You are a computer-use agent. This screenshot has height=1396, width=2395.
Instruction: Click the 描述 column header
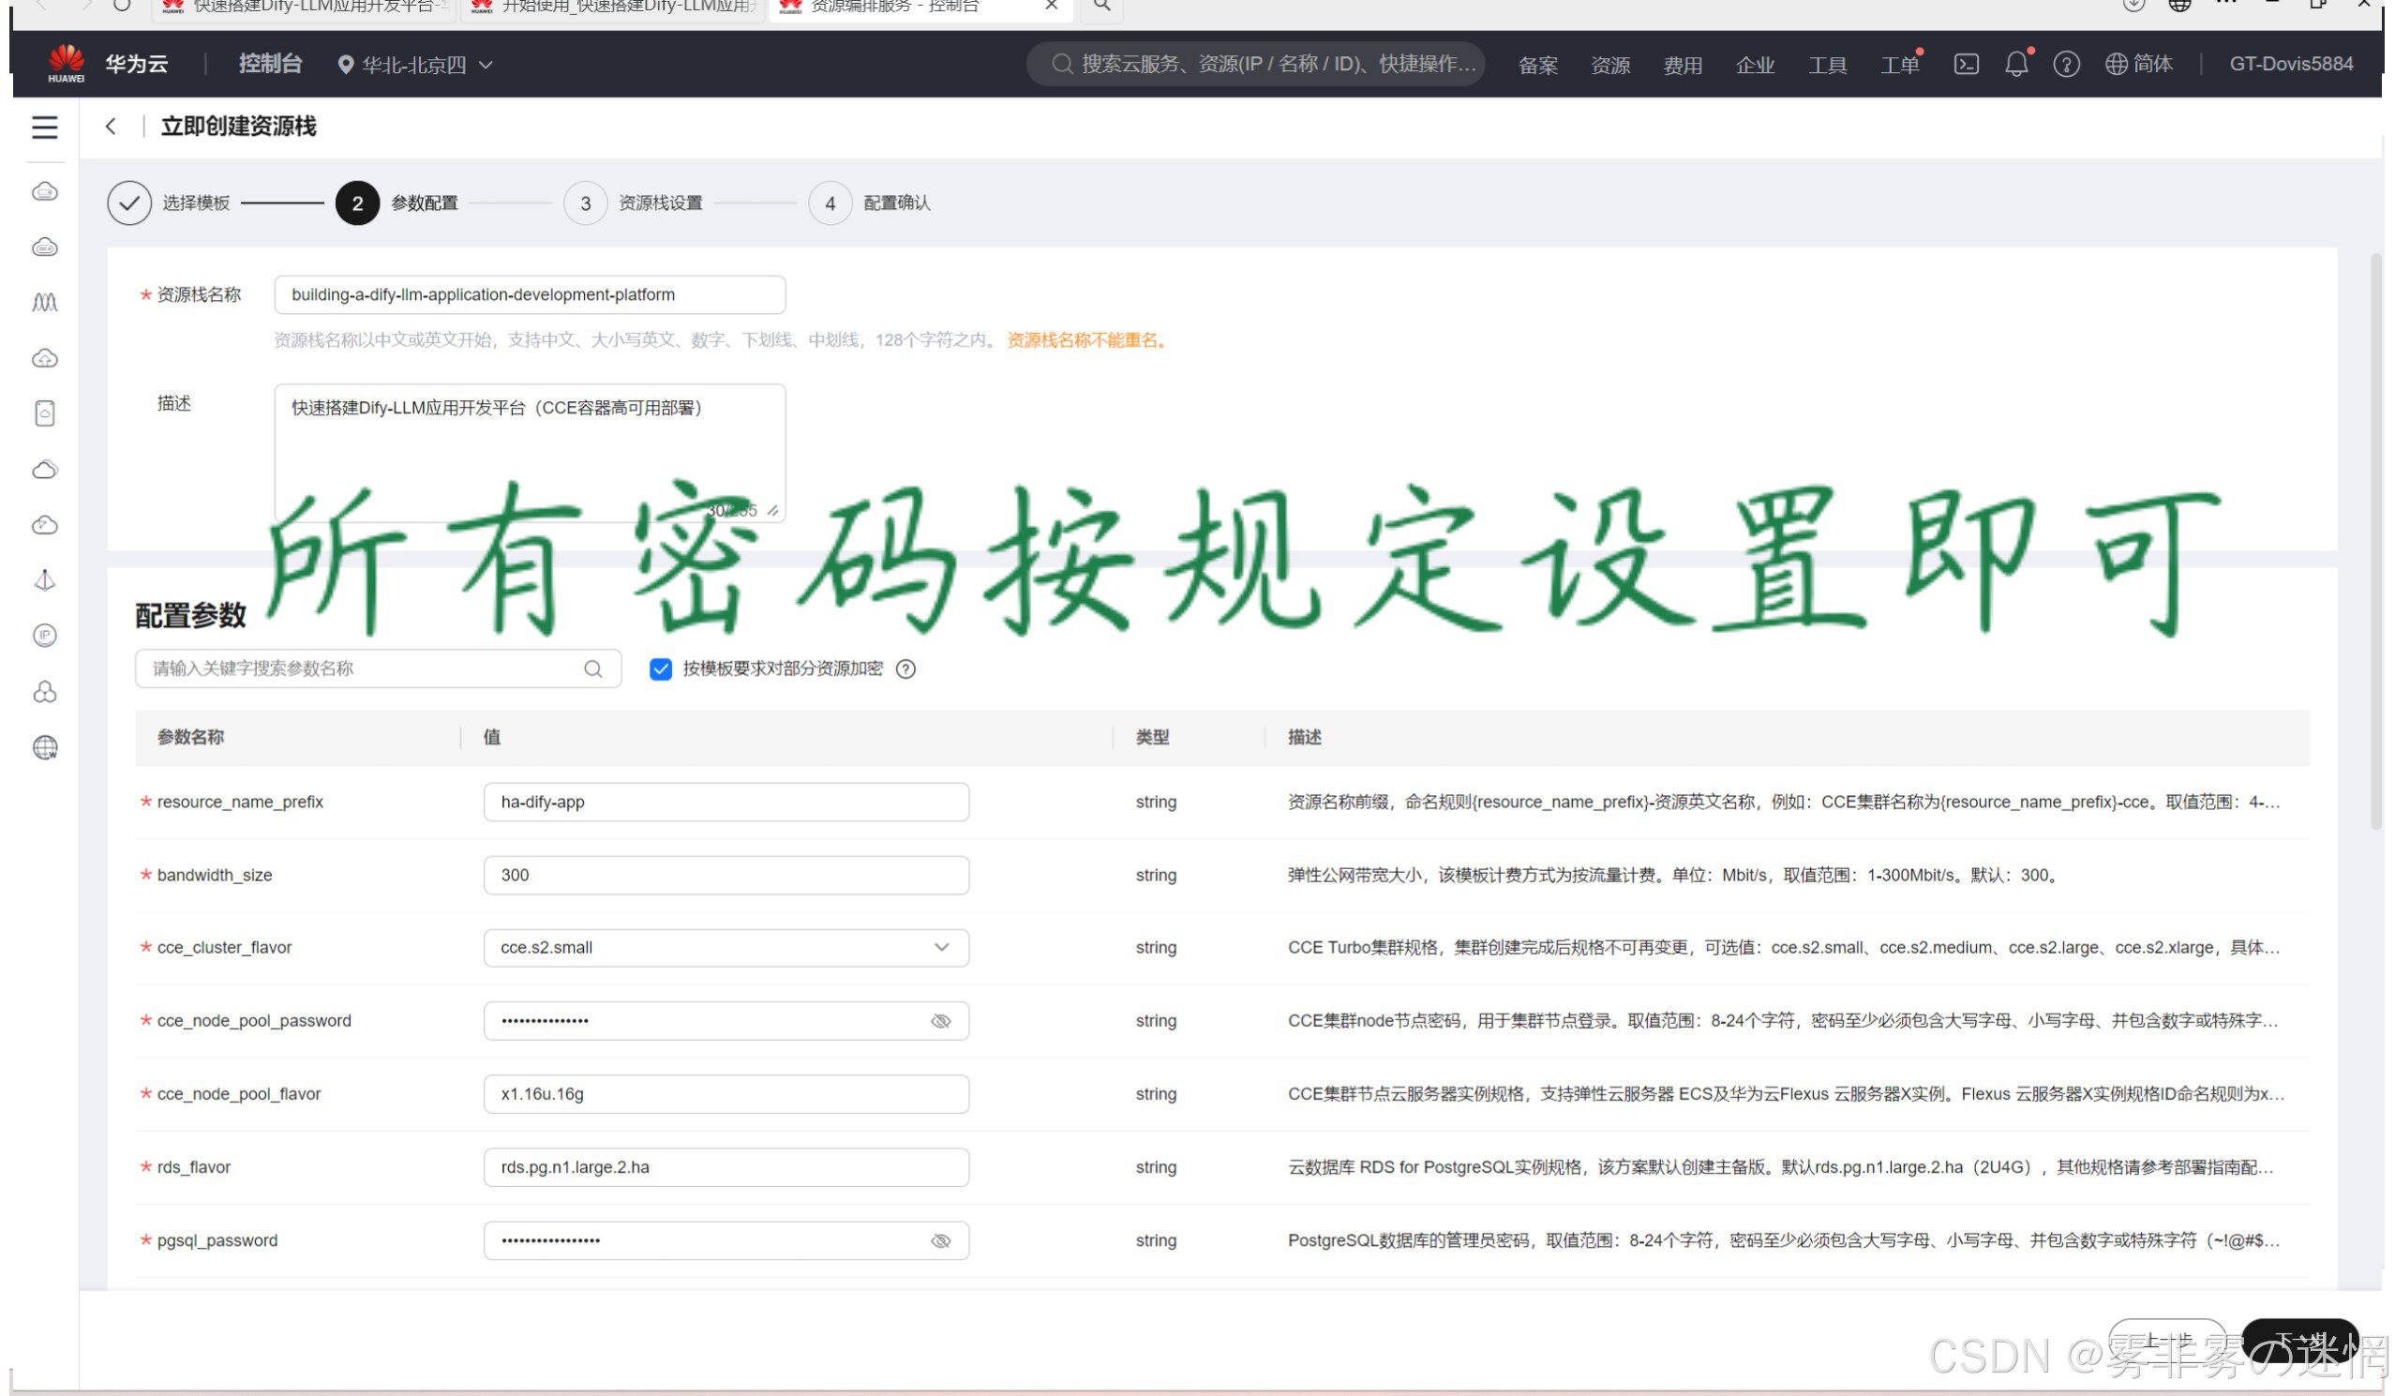pyautogui.click(x=1305, y=738)
